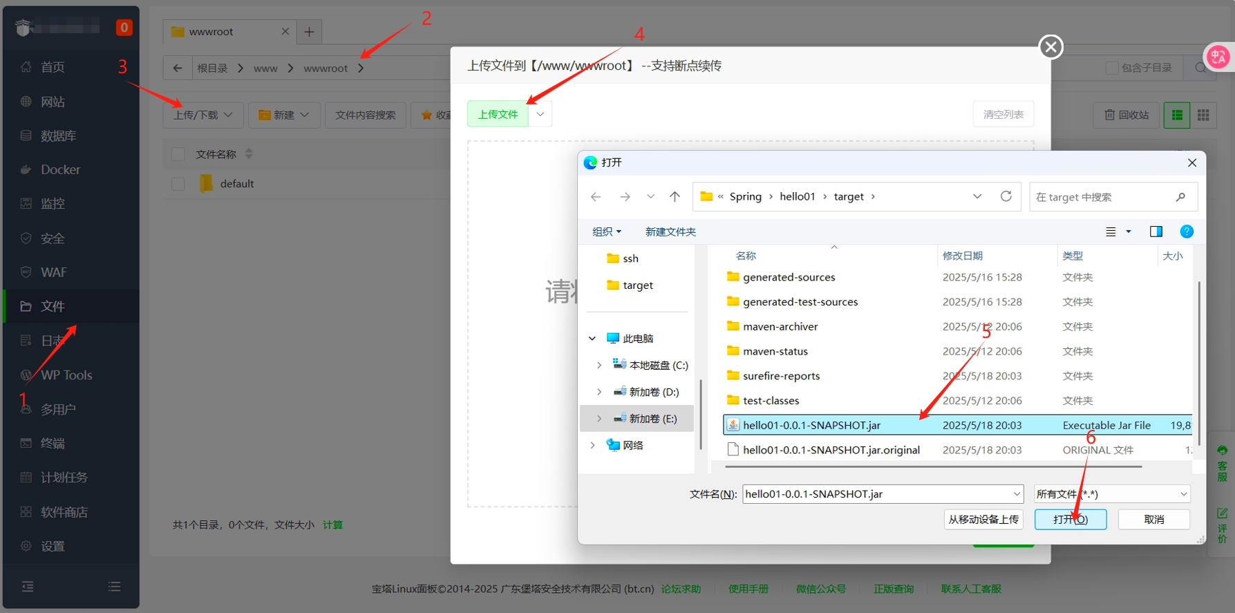This screenshot has height=613, width=1235.
Task: Click www in the breadcrumb path
Action: 265,68
